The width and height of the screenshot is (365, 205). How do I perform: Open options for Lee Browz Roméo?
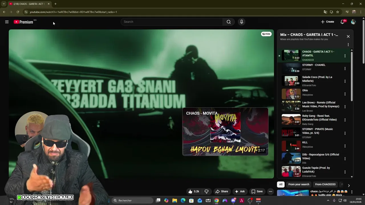click(x=345, y=107)
